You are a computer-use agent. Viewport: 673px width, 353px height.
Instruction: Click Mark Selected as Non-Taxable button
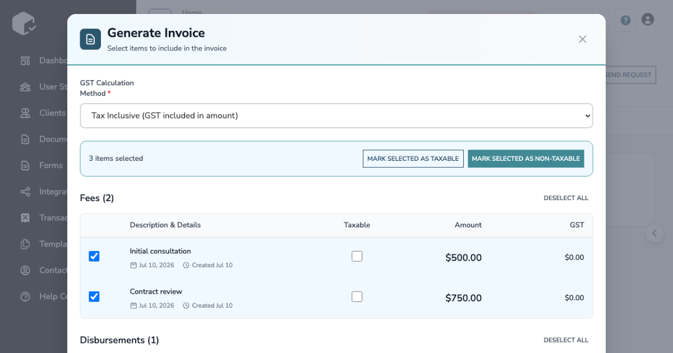[x=526, y=159]
